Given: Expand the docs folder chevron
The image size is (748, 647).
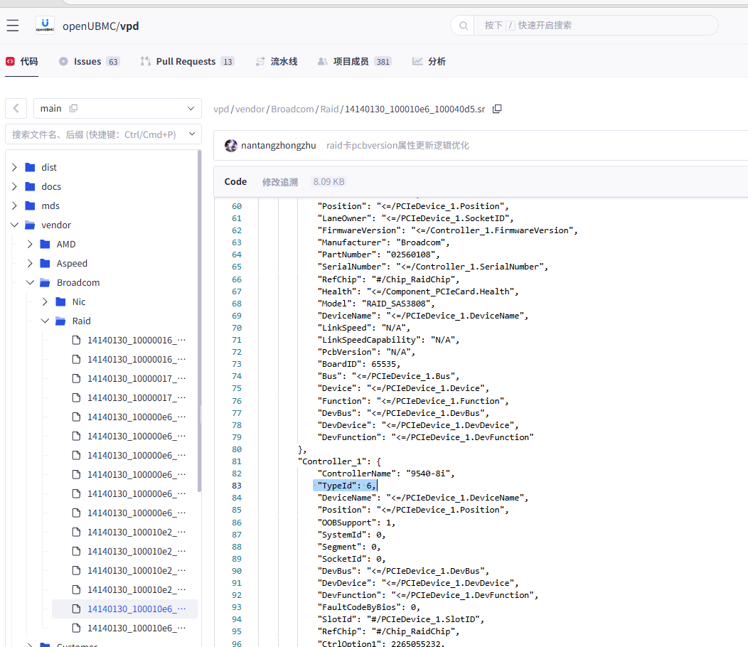Looking at the screenshot, I should [14, 186].
